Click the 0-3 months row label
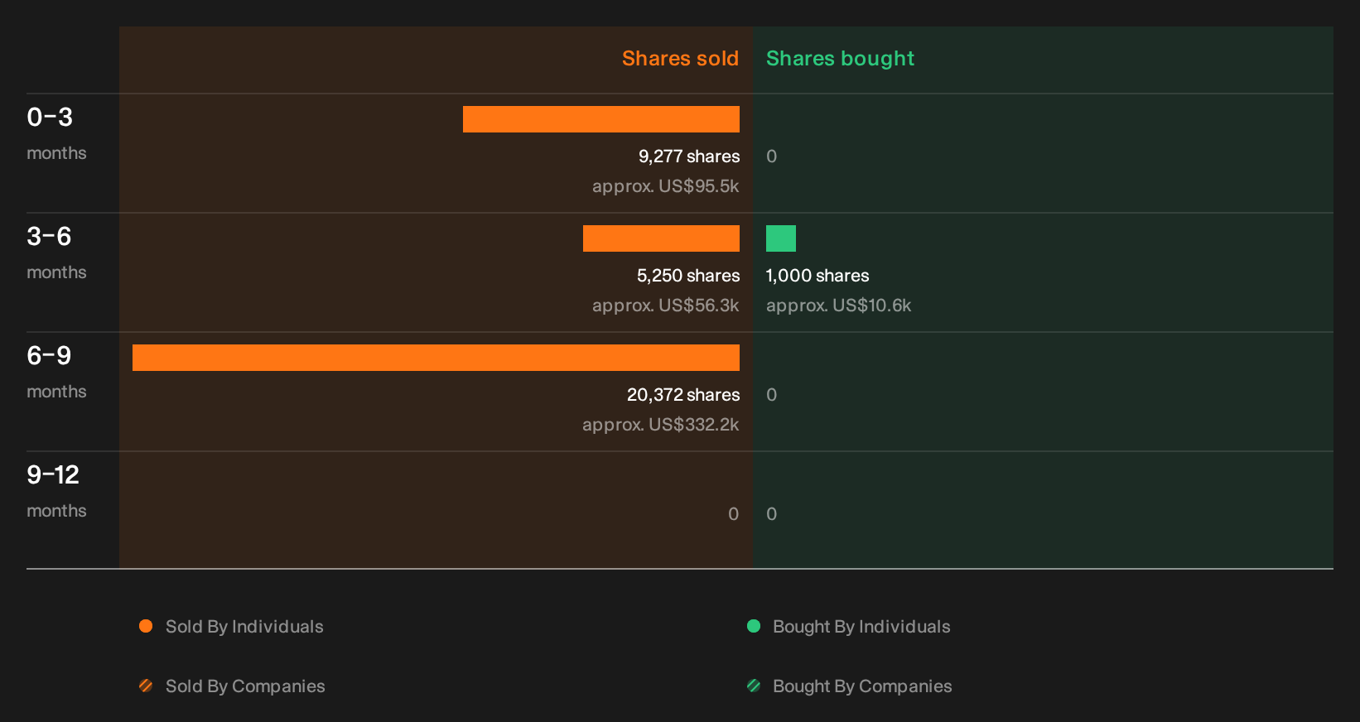The image size is (1360, 722). tap(56, 133)
